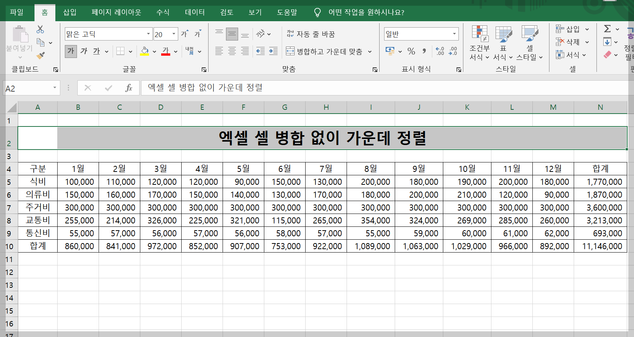634x337 pixels.
Task: Open 조건부 서식 conditional formatting
Action: coord(480,43)
